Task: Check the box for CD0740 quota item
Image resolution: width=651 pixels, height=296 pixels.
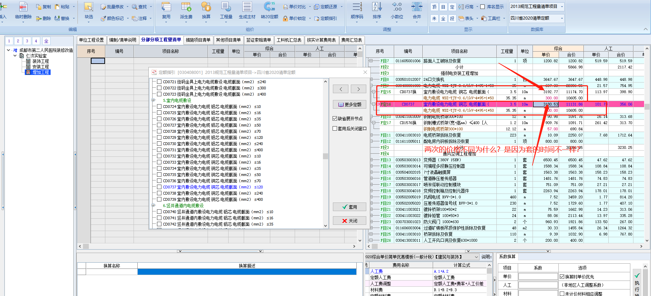Action: pos(159,212)
